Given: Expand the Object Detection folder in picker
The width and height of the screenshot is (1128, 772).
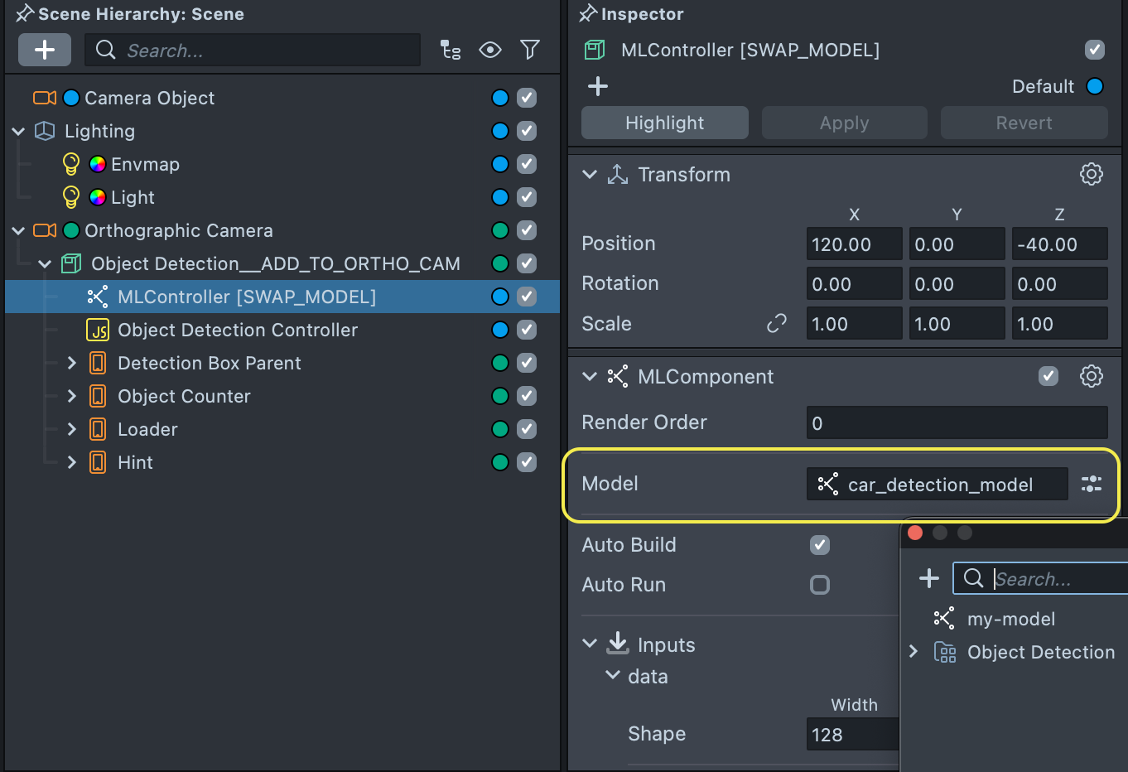Looking at the screenshot, I should tap(913, 652).
